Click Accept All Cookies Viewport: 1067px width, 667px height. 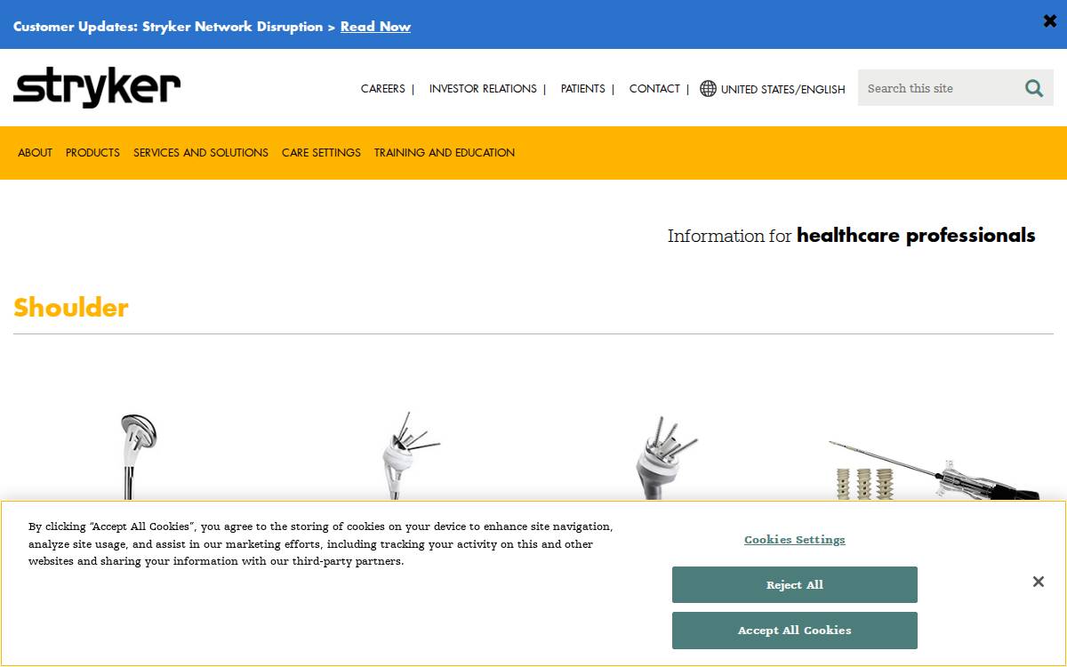[795, 631]
